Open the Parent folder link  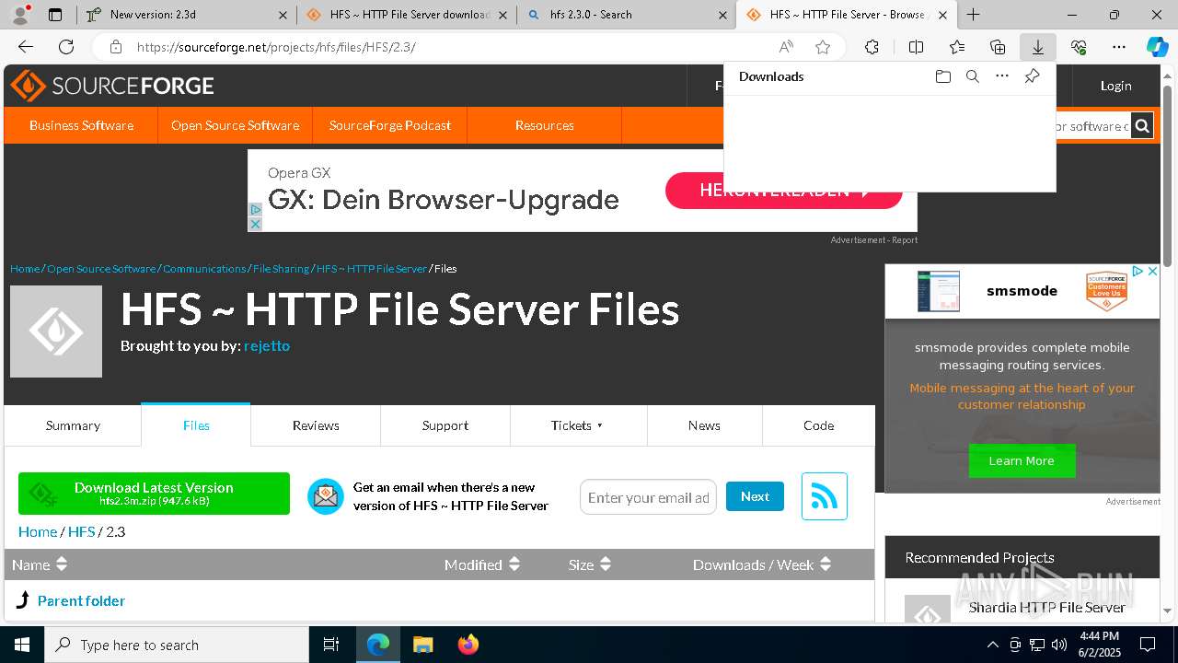pyautogui.click(x=81, y=600)
